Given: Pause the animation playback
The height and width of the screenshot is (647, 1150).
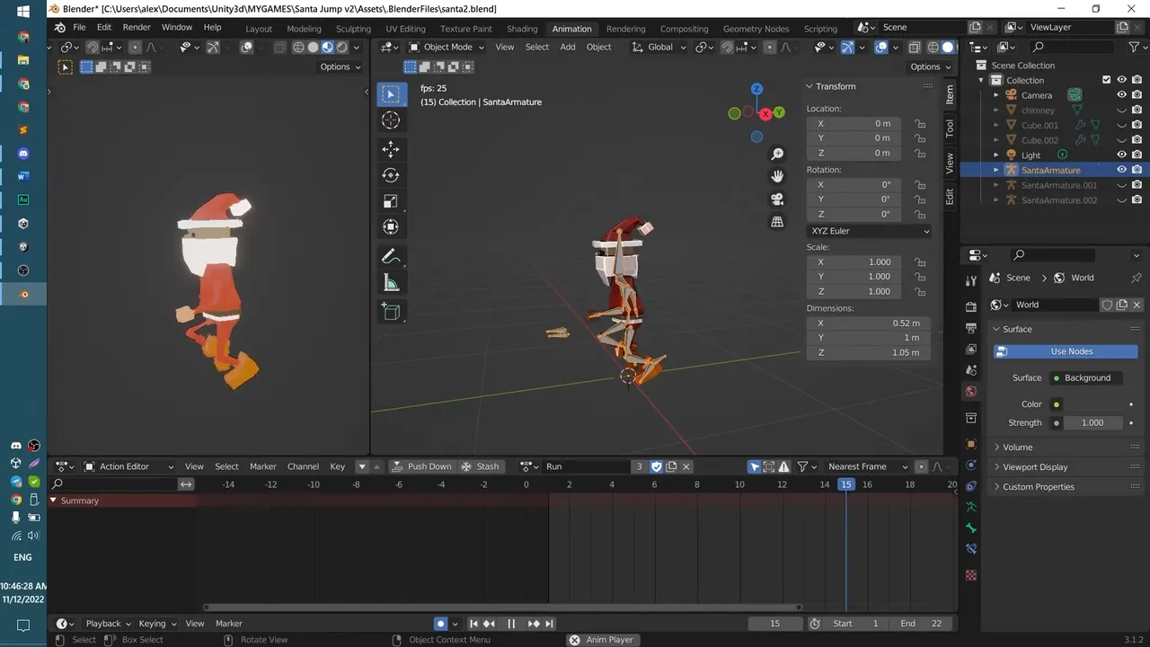Looking at the screenshot, I should [x=511, y=624].
